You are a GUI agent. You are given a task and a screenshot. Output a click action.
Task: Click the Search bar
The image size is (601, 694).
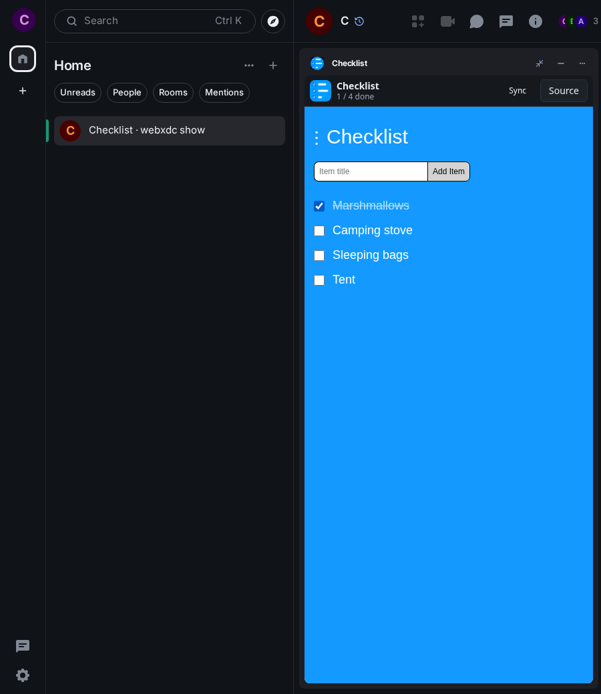click(154, 21)
